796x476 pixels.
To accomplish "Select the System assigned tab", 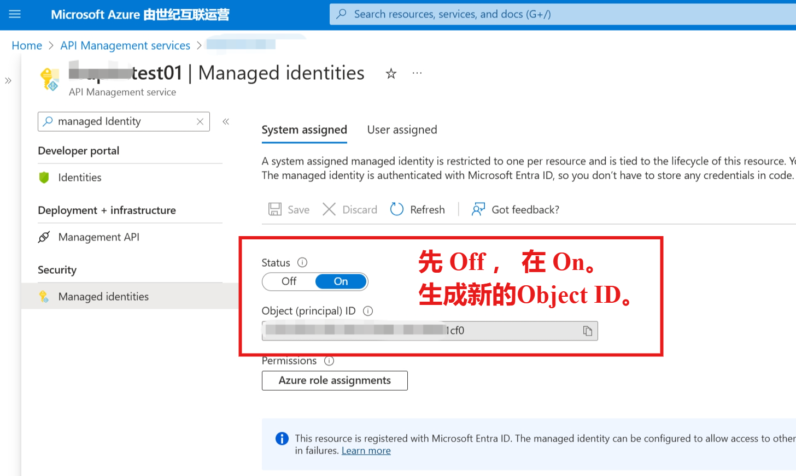I will [x=304, y=130].
